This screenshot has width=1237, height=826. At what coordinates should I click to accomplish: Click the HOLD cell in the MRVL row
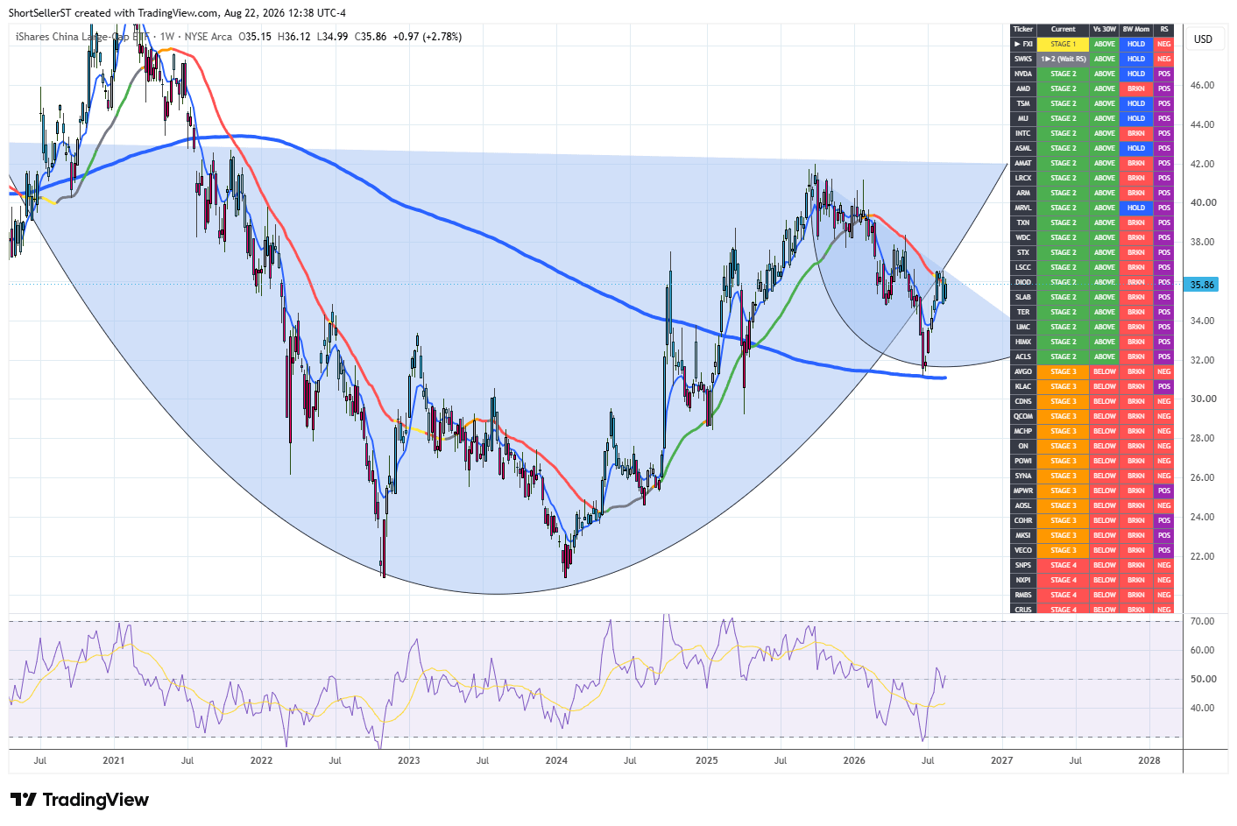pyautogui.click(x=1136, y=208)
